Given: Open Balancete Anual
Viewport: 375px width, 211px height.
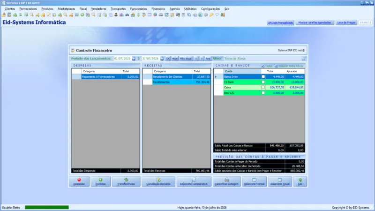Looking at the screenshot, I should click(280, 181).
